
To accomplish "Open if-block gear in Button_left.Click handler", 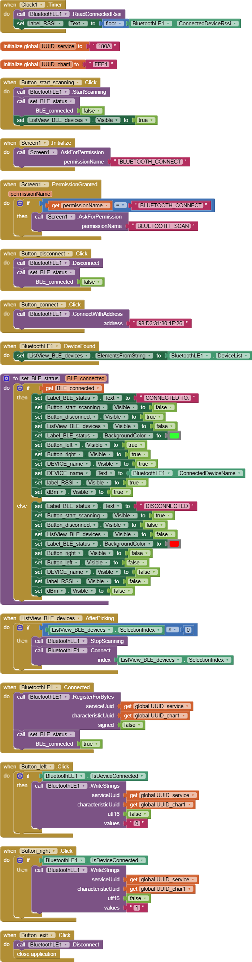I will 20,776.
